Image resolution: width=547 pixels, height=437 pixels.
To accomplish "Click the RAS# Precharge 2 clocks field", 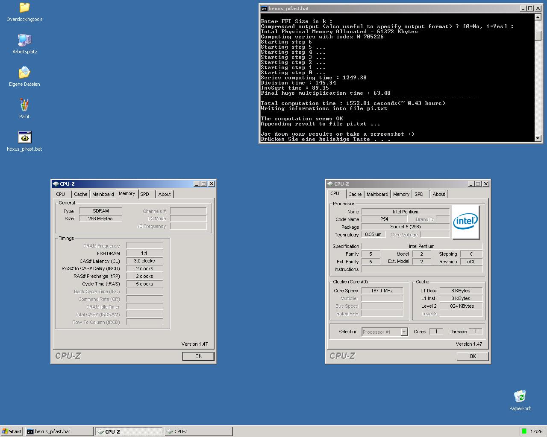I will [144, 276].
